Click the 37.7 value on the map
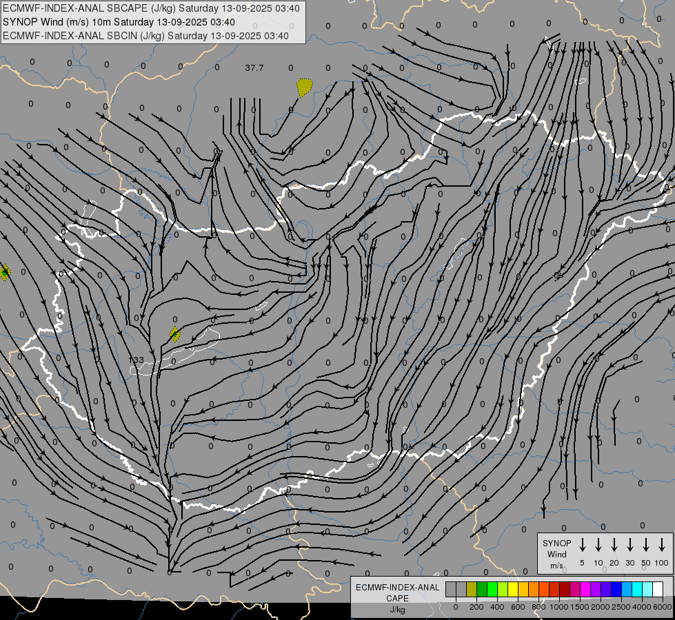 click(x=254, y=68)
